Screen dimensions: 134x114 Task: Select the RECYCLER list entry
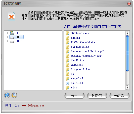(77, 83)
